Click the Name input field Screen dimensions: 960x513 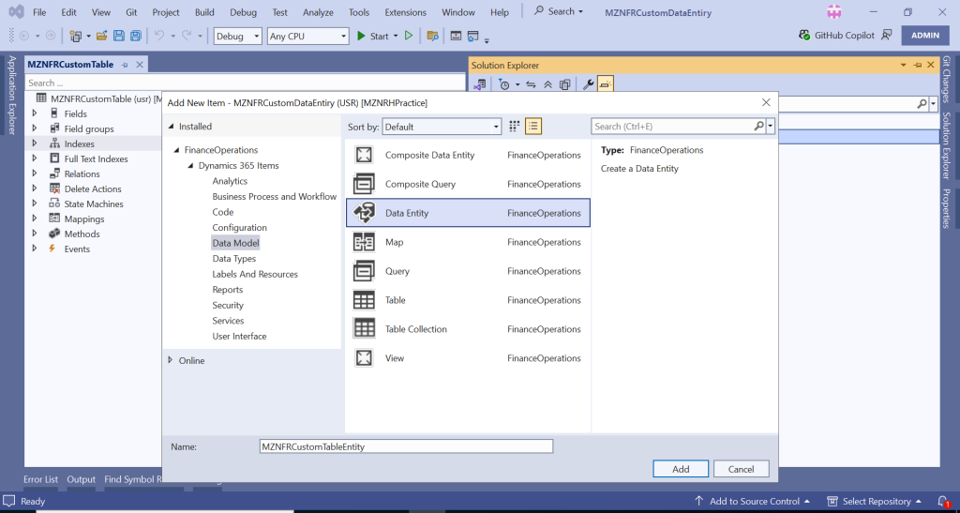point(406,446)
